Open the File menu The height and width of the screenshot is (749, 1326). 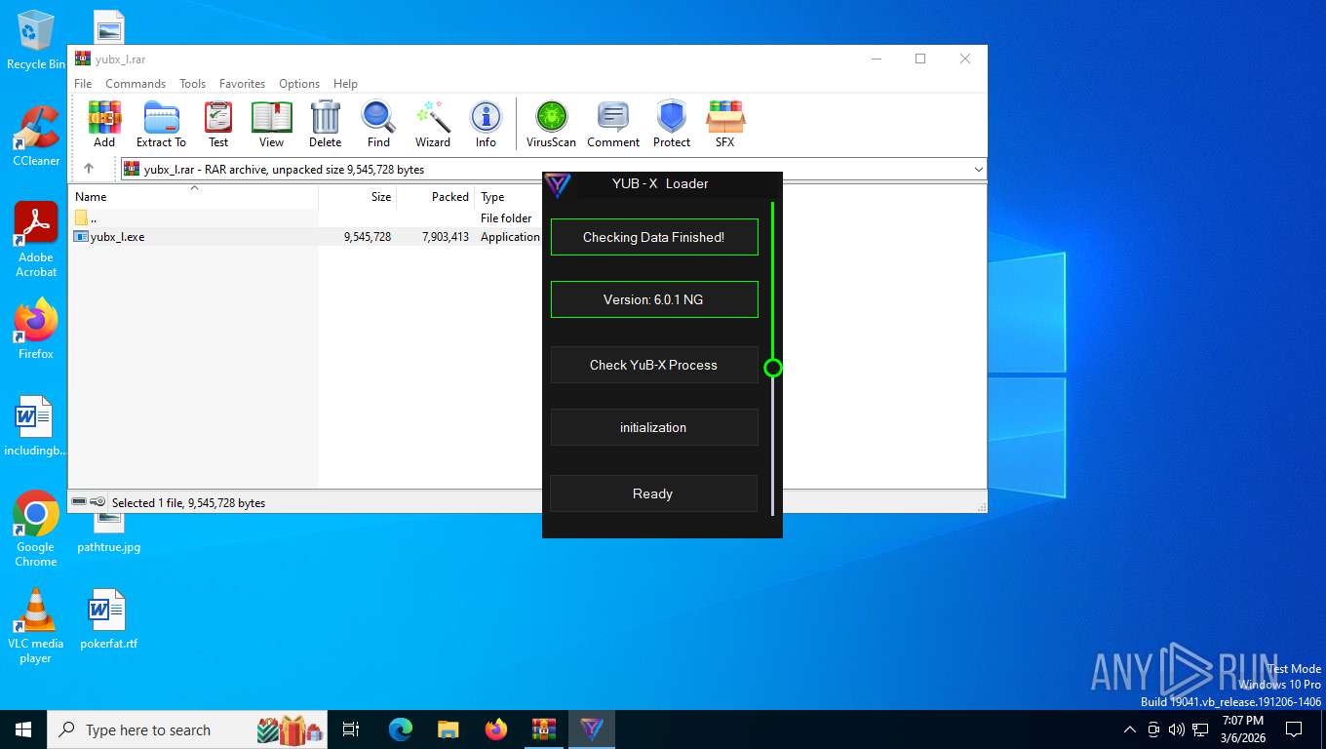[x=83, y=84]
